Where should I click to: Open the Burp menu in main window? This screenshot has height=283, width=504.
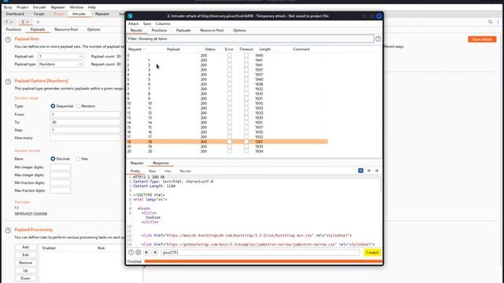8,7
